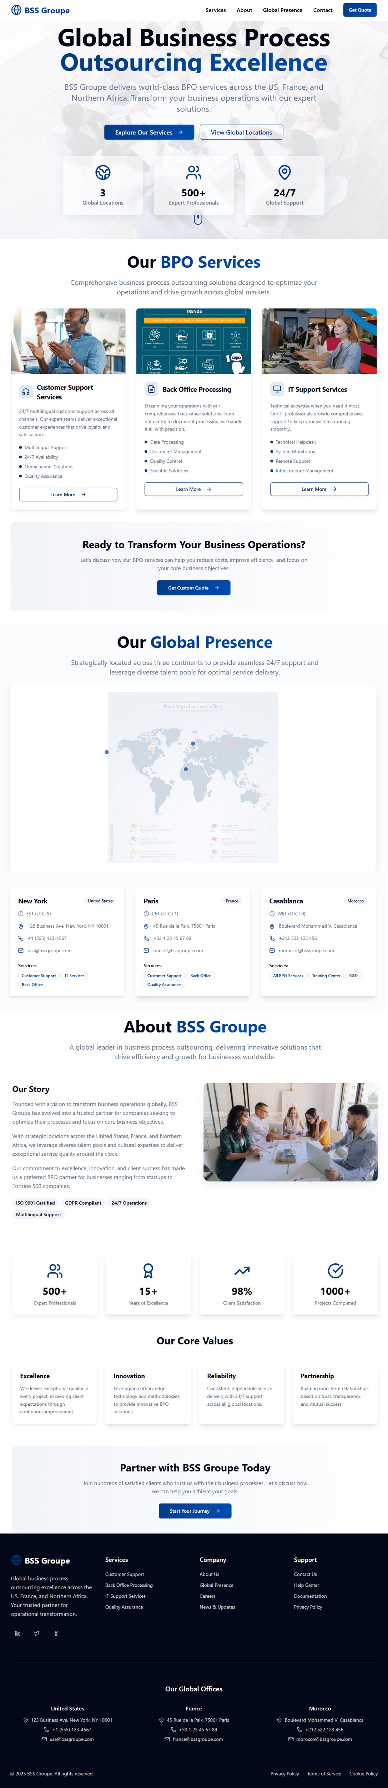Screen dimensions: 388x1788
Task: Click the globe icon above 3 Global Locations
Action: tap(102, 172)
